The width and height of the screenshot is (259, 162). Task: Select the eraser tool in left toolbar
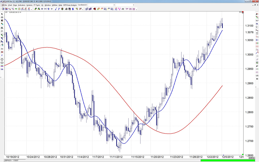point(2,24)
